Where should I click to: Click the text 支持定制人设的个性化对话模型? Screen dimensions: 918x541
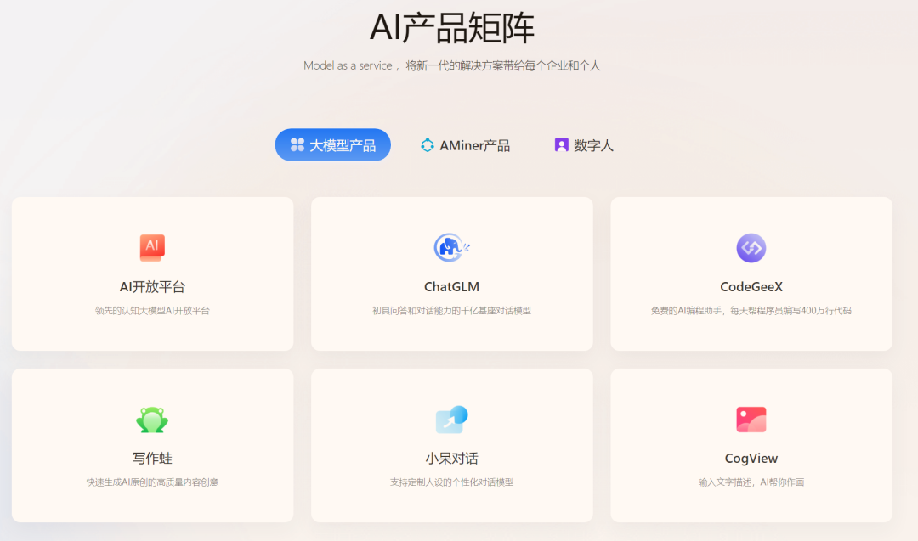click(x=451, y=482)
